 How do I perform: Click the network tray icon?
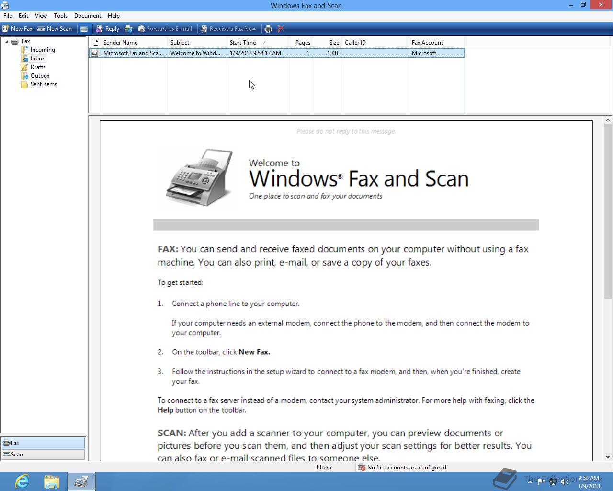(553, 481)
